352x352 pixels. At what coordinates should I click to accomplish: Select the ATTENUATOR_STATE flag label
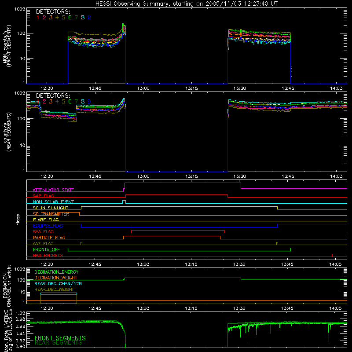pyautogui.click(x=53, y=190)
